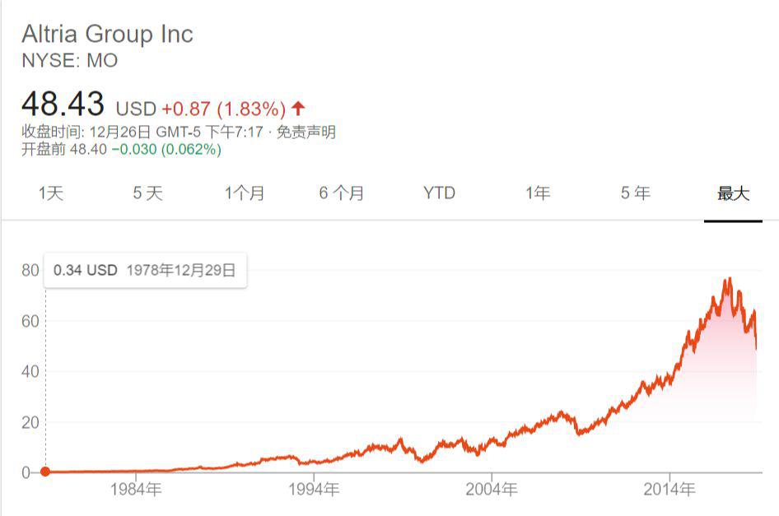Open the 免责声明 disclaimer link
The image size is (779, 516).
tap(306, 132)
